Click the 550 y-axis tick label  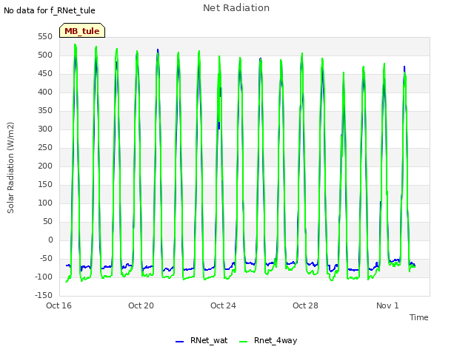(x=45, y=37)
